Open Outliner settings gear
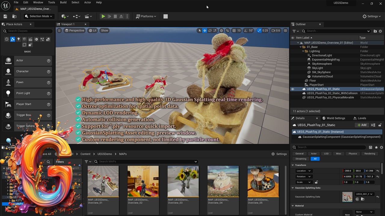The height and width of the screenshot is (216, 385). (380, 31)
